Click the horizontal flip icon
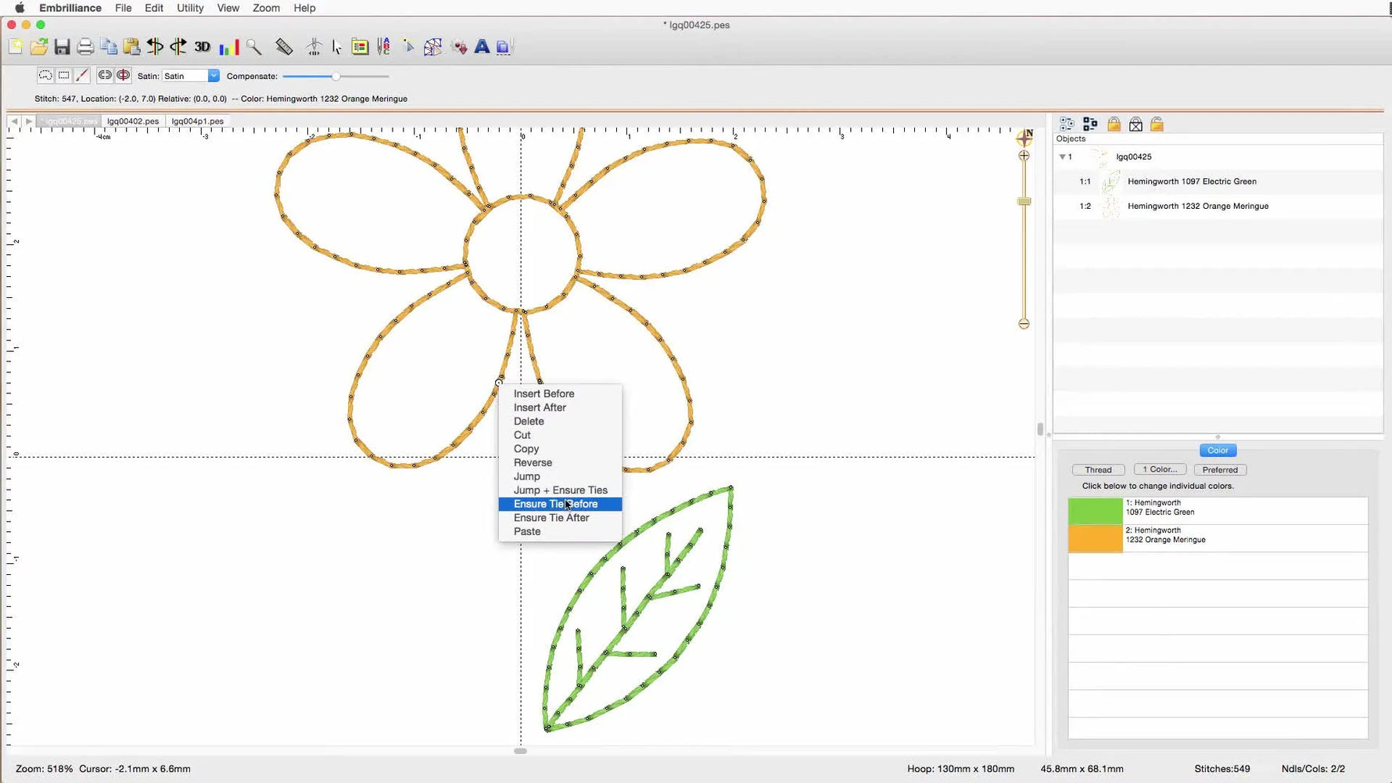This screenshot has width=1392, height=783. tap(155, 47)
